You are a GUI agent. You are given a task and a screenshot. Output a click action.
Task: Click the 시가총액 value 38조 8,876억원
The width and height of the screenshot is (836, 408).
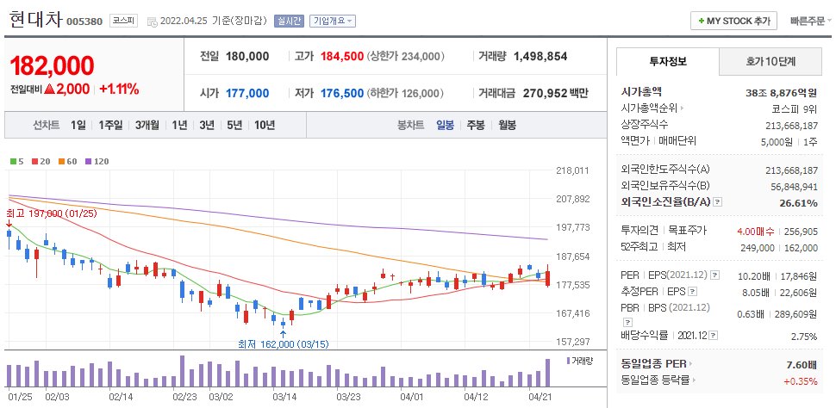pos(781,93)
